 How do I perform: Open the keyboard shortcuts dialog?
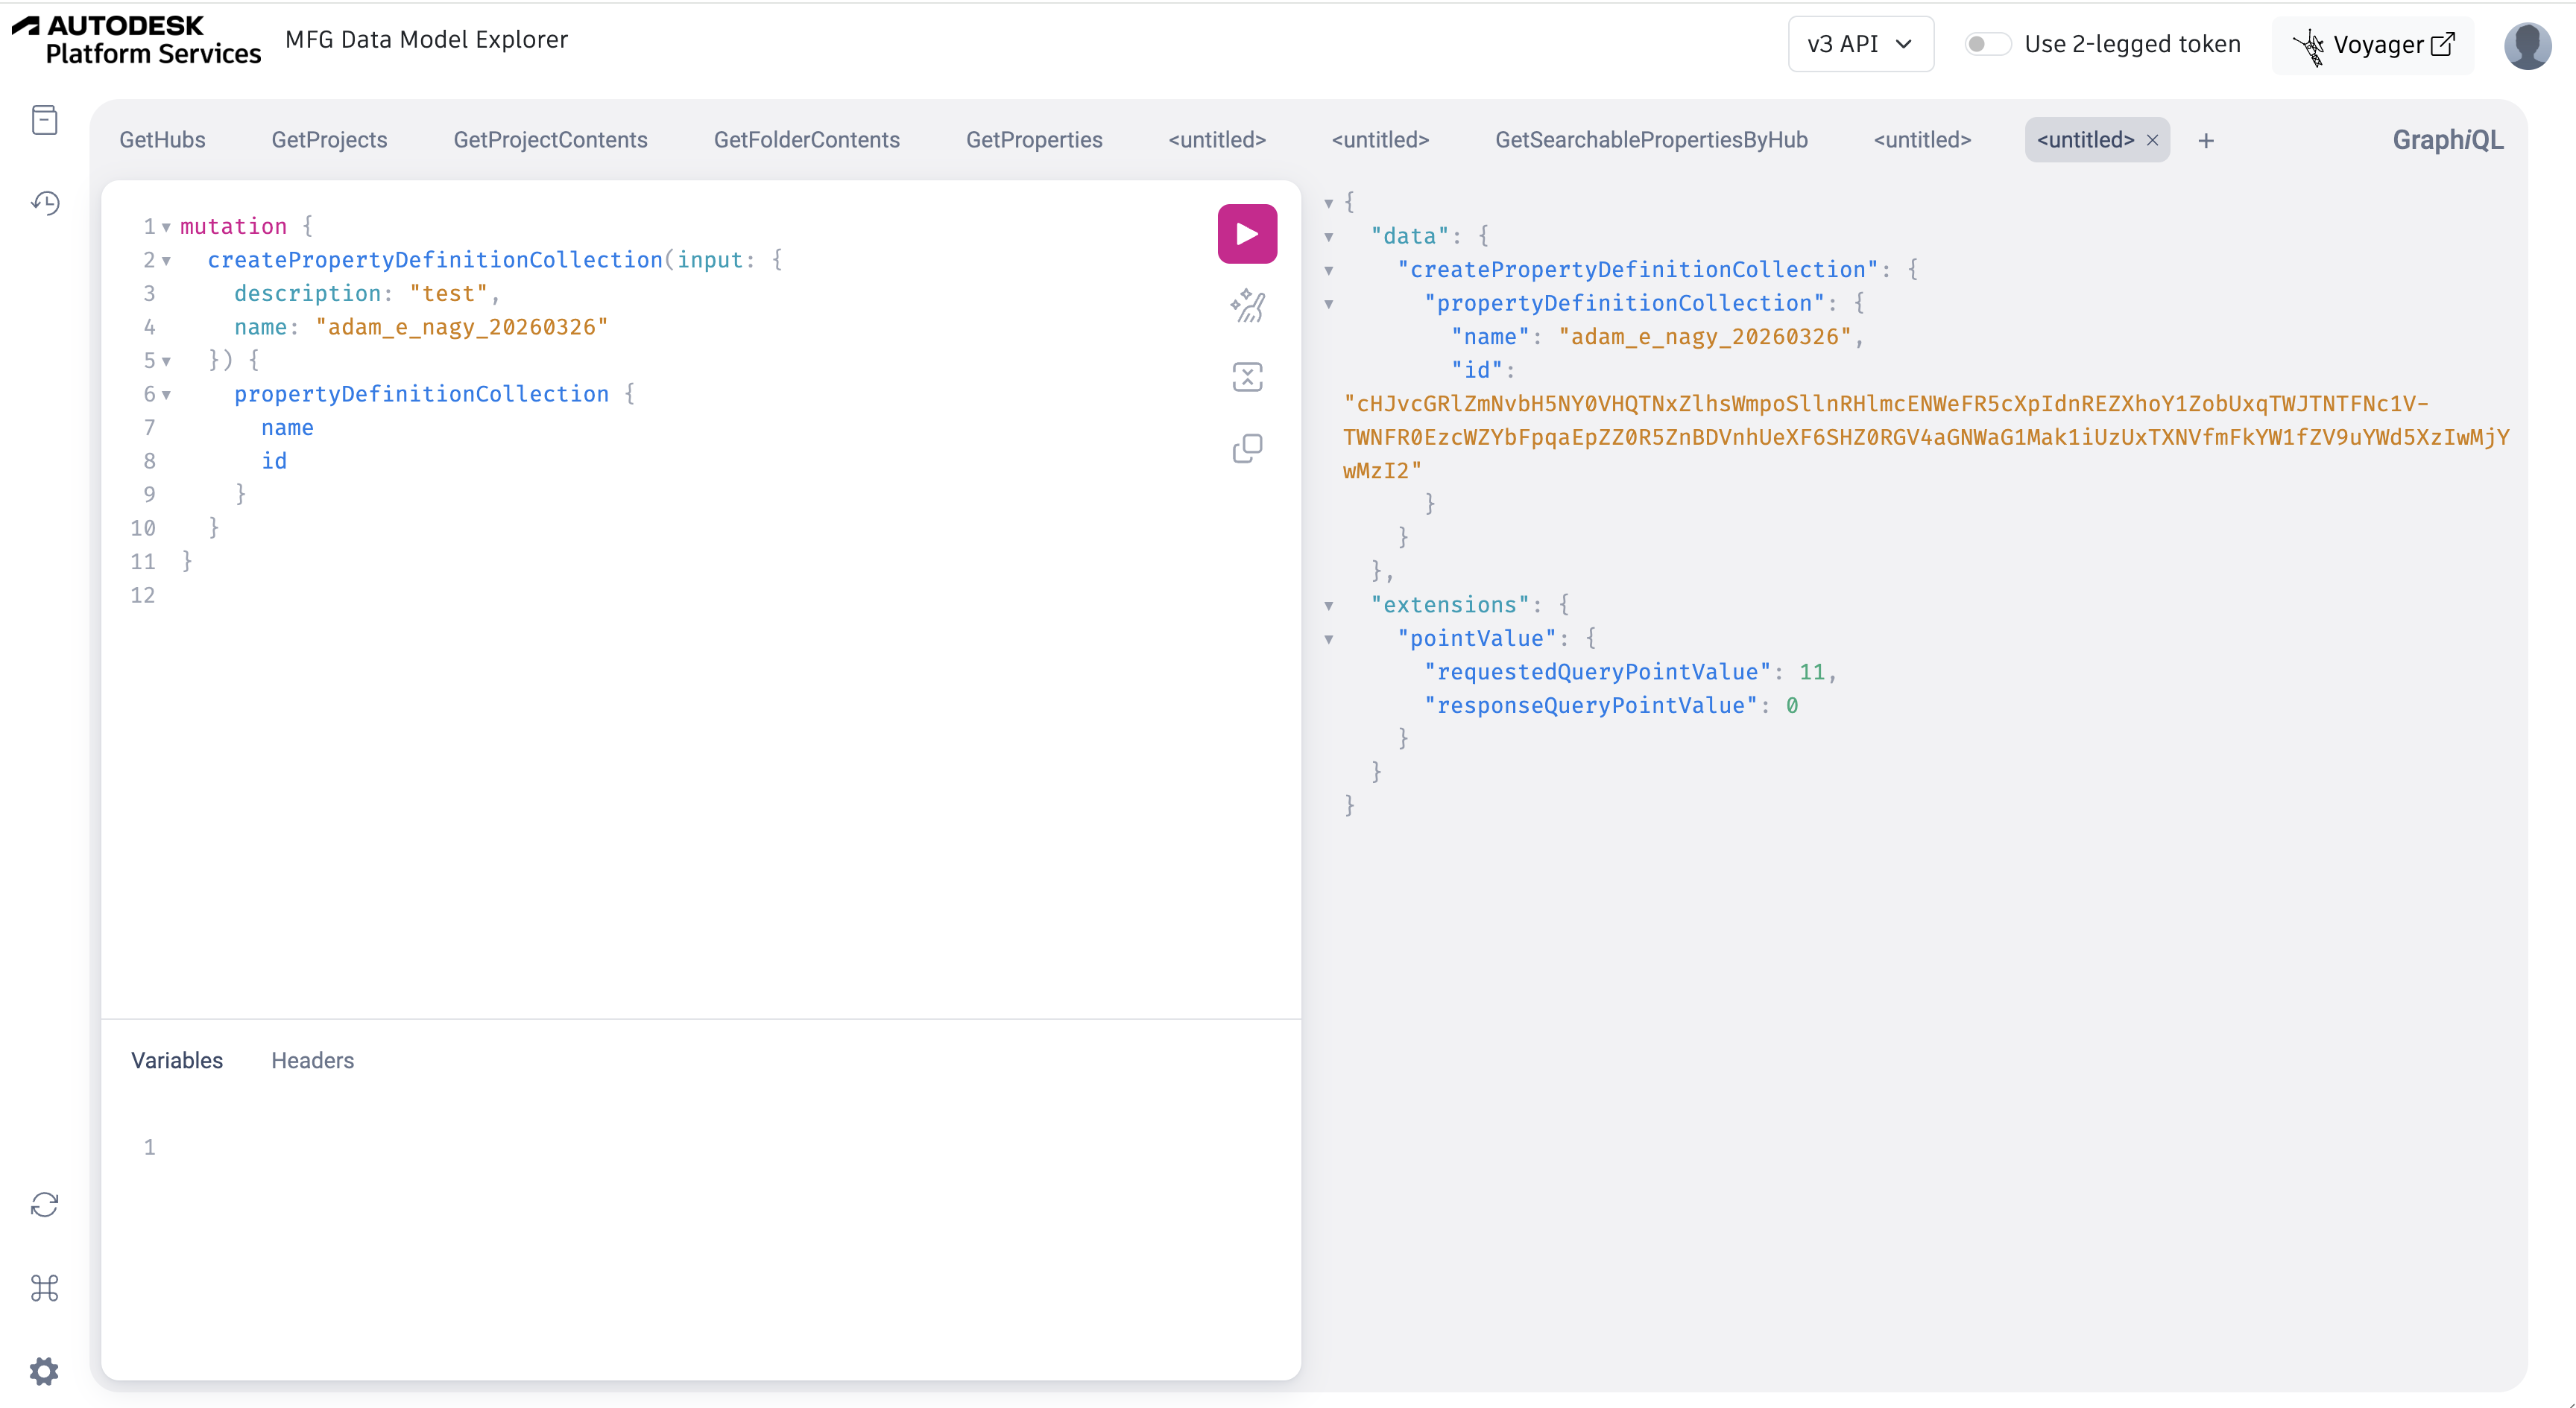pyautogui.click(x=44, y=1288)
